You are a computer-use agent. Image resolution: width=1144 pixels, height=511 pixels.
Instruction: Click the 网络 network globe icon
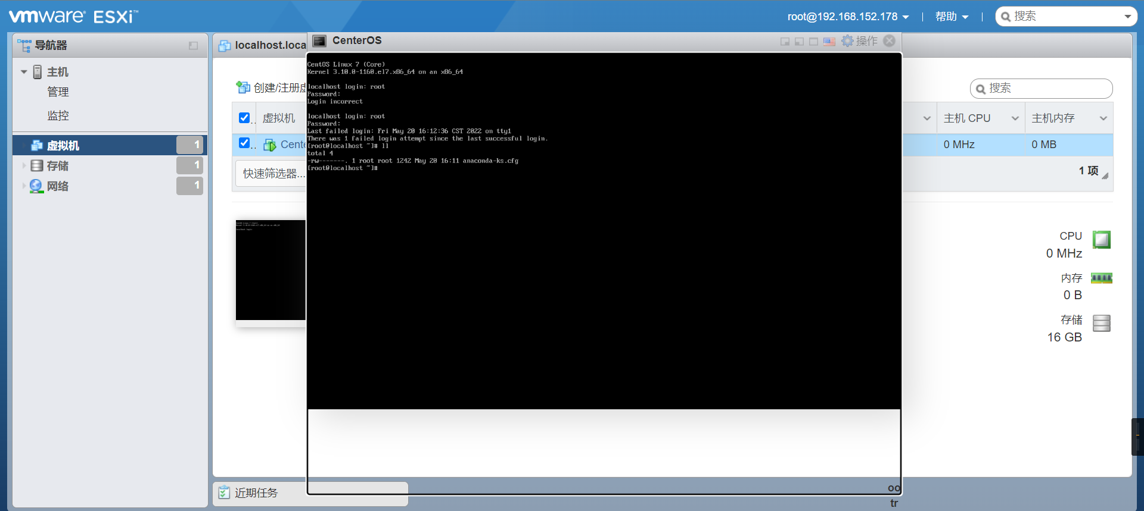[x=36, y=186]
